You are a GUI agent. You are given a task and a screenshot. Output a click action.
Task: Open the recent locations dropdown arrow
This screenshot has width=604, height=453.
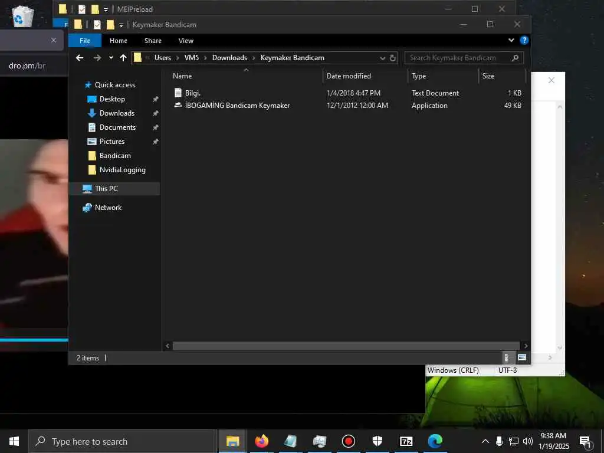pyautogui.click(x=111, y=58)
